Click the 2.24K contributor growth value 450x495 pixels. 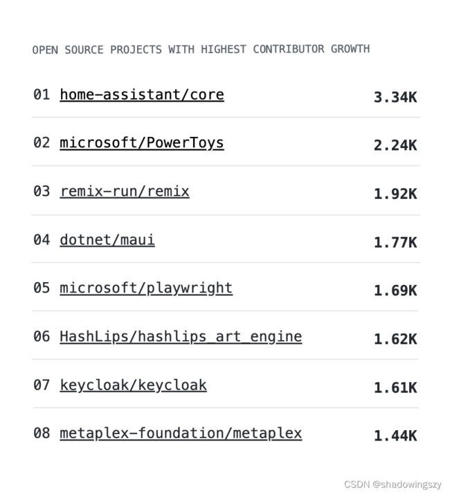pos(395,146)
